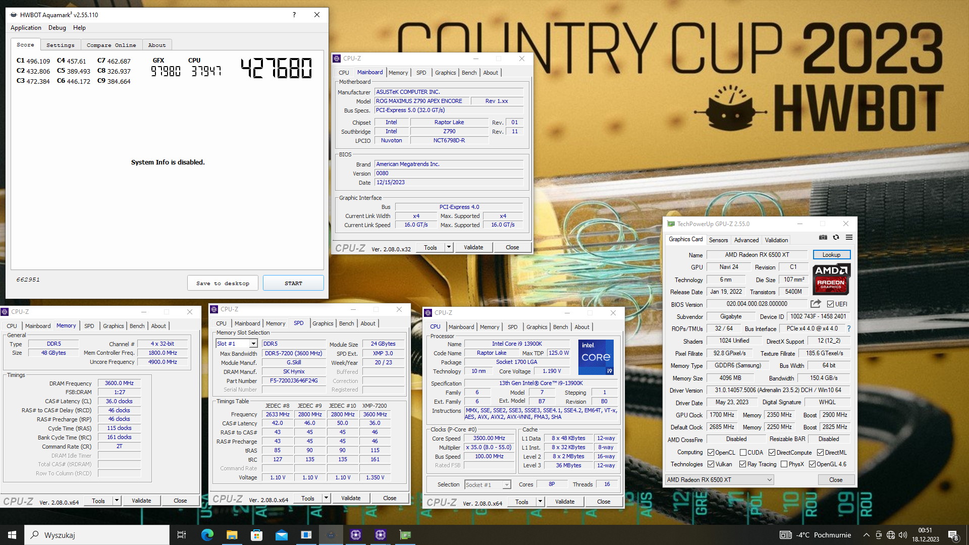This screenshot has height=545, width=969.
Task: Toggle the Ray Tracing checkbox
Action: (x=742, y=464)
